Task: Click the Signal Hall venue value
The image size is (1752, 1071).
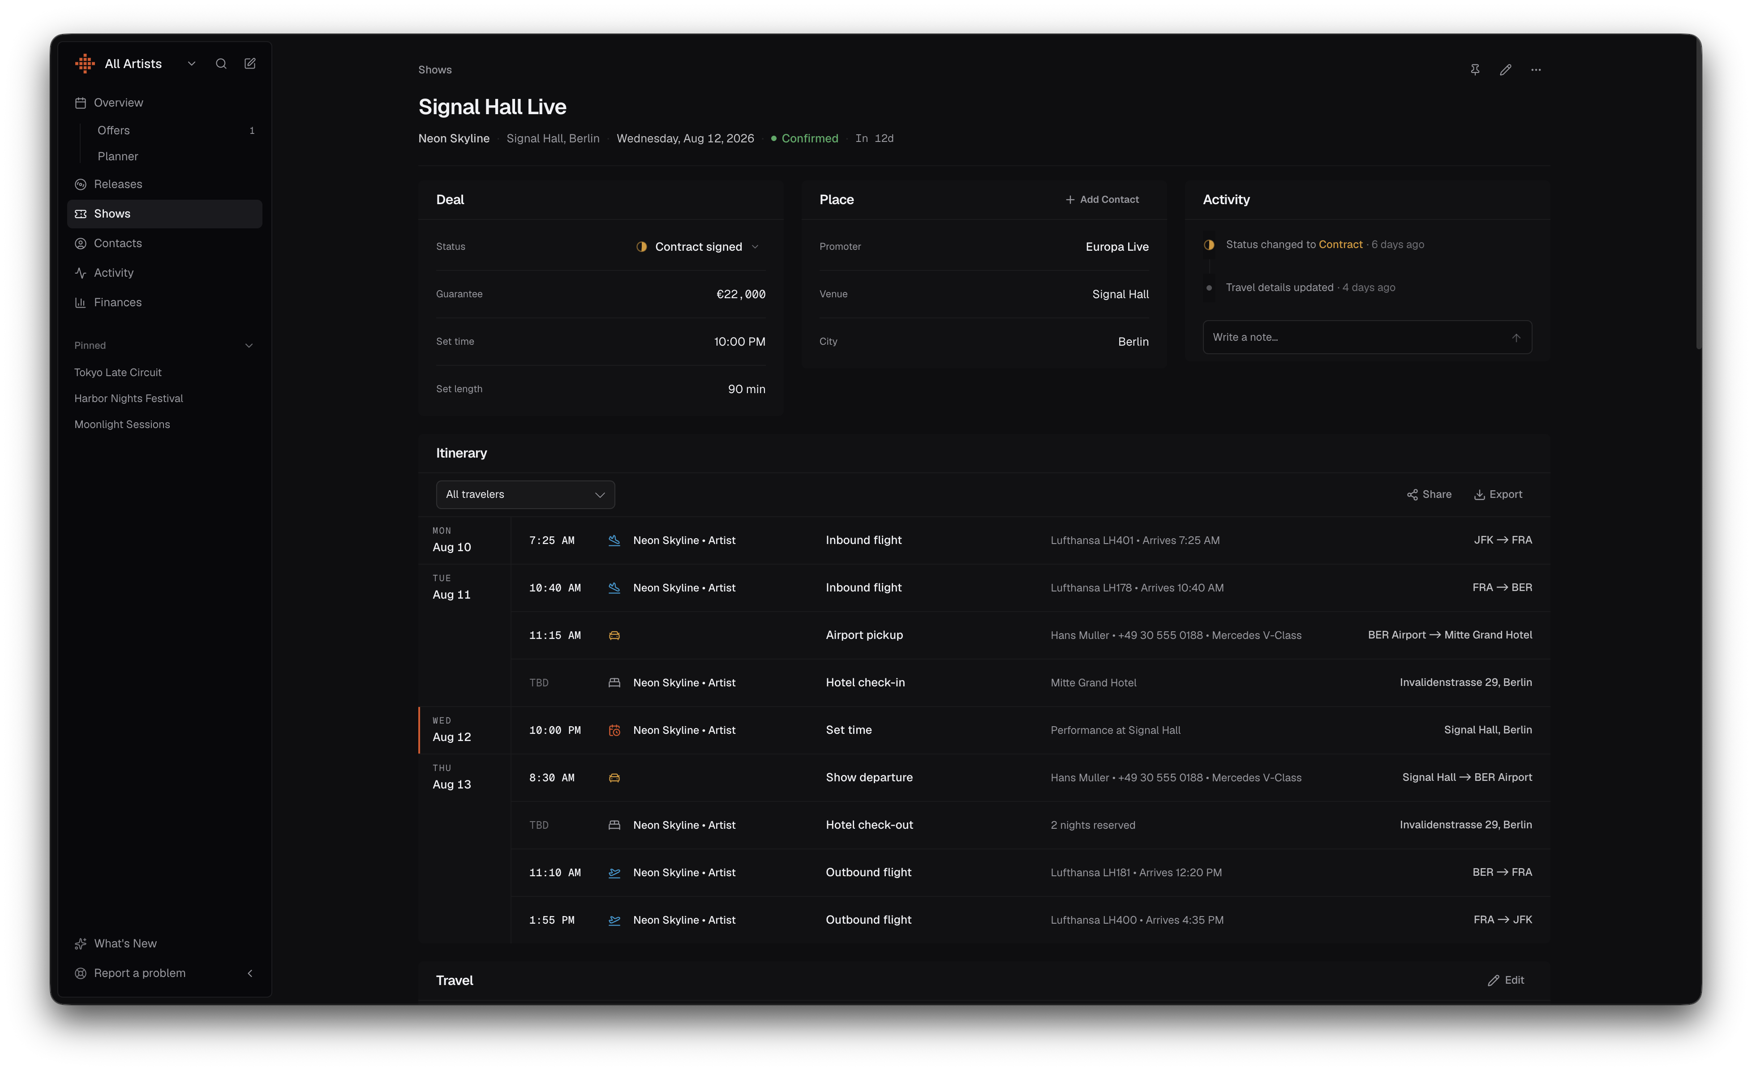Action: (x=1121, y=294)
